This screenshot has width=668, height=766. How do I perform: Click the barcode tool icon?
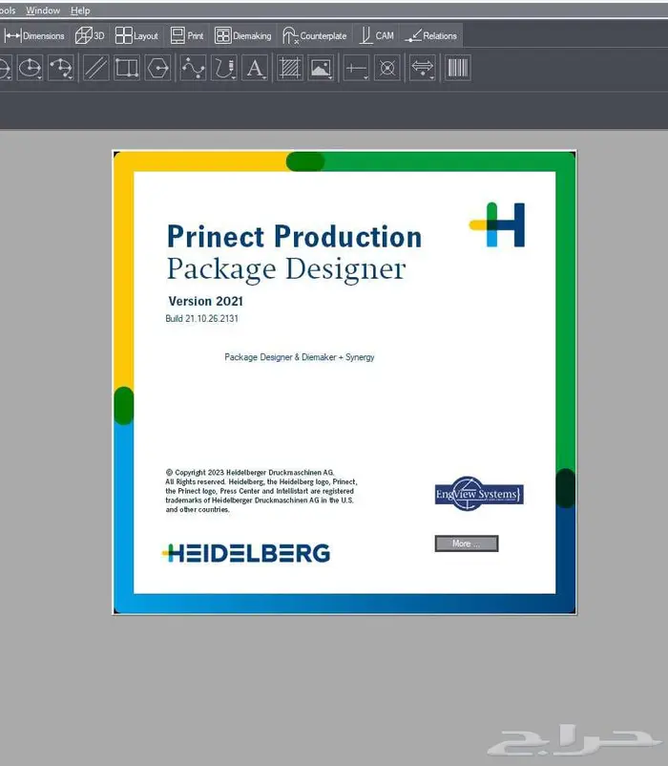[x=457, y=69]
